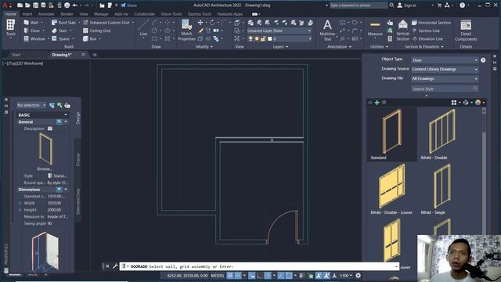This screenshot has height=282, width=501.
Task: Click the Measure tool
Action: [x=375, y=29]
